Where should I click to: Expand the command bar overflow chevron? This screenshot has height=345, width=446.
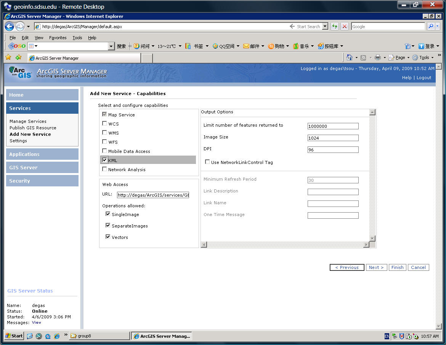point(440,55)
